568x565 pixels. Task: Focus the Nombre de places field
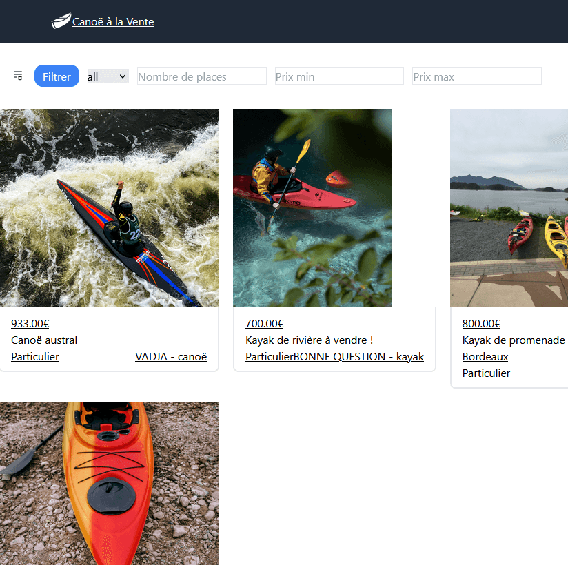[x=201, y=76]
